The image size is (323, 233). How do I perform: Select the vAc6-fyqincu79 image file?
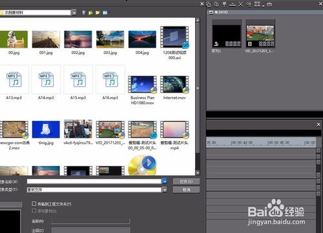pyautogui.click(x=78, y=129)
